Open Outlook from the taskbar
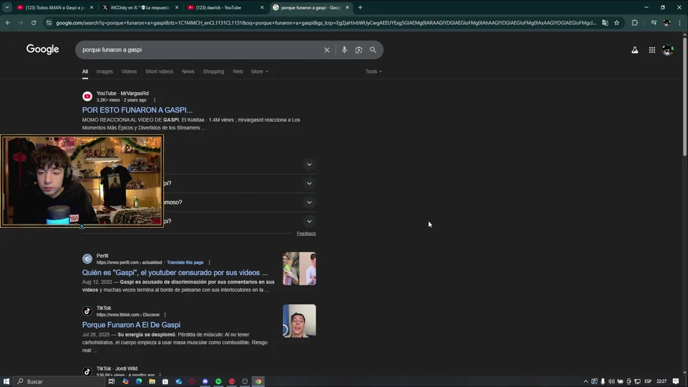The image size is (688, 387). pos(178,382)
